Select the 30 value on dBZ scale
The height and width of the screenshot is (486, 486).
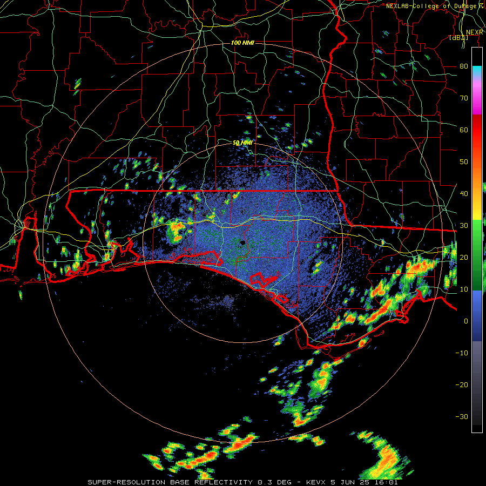coord(464,226)
